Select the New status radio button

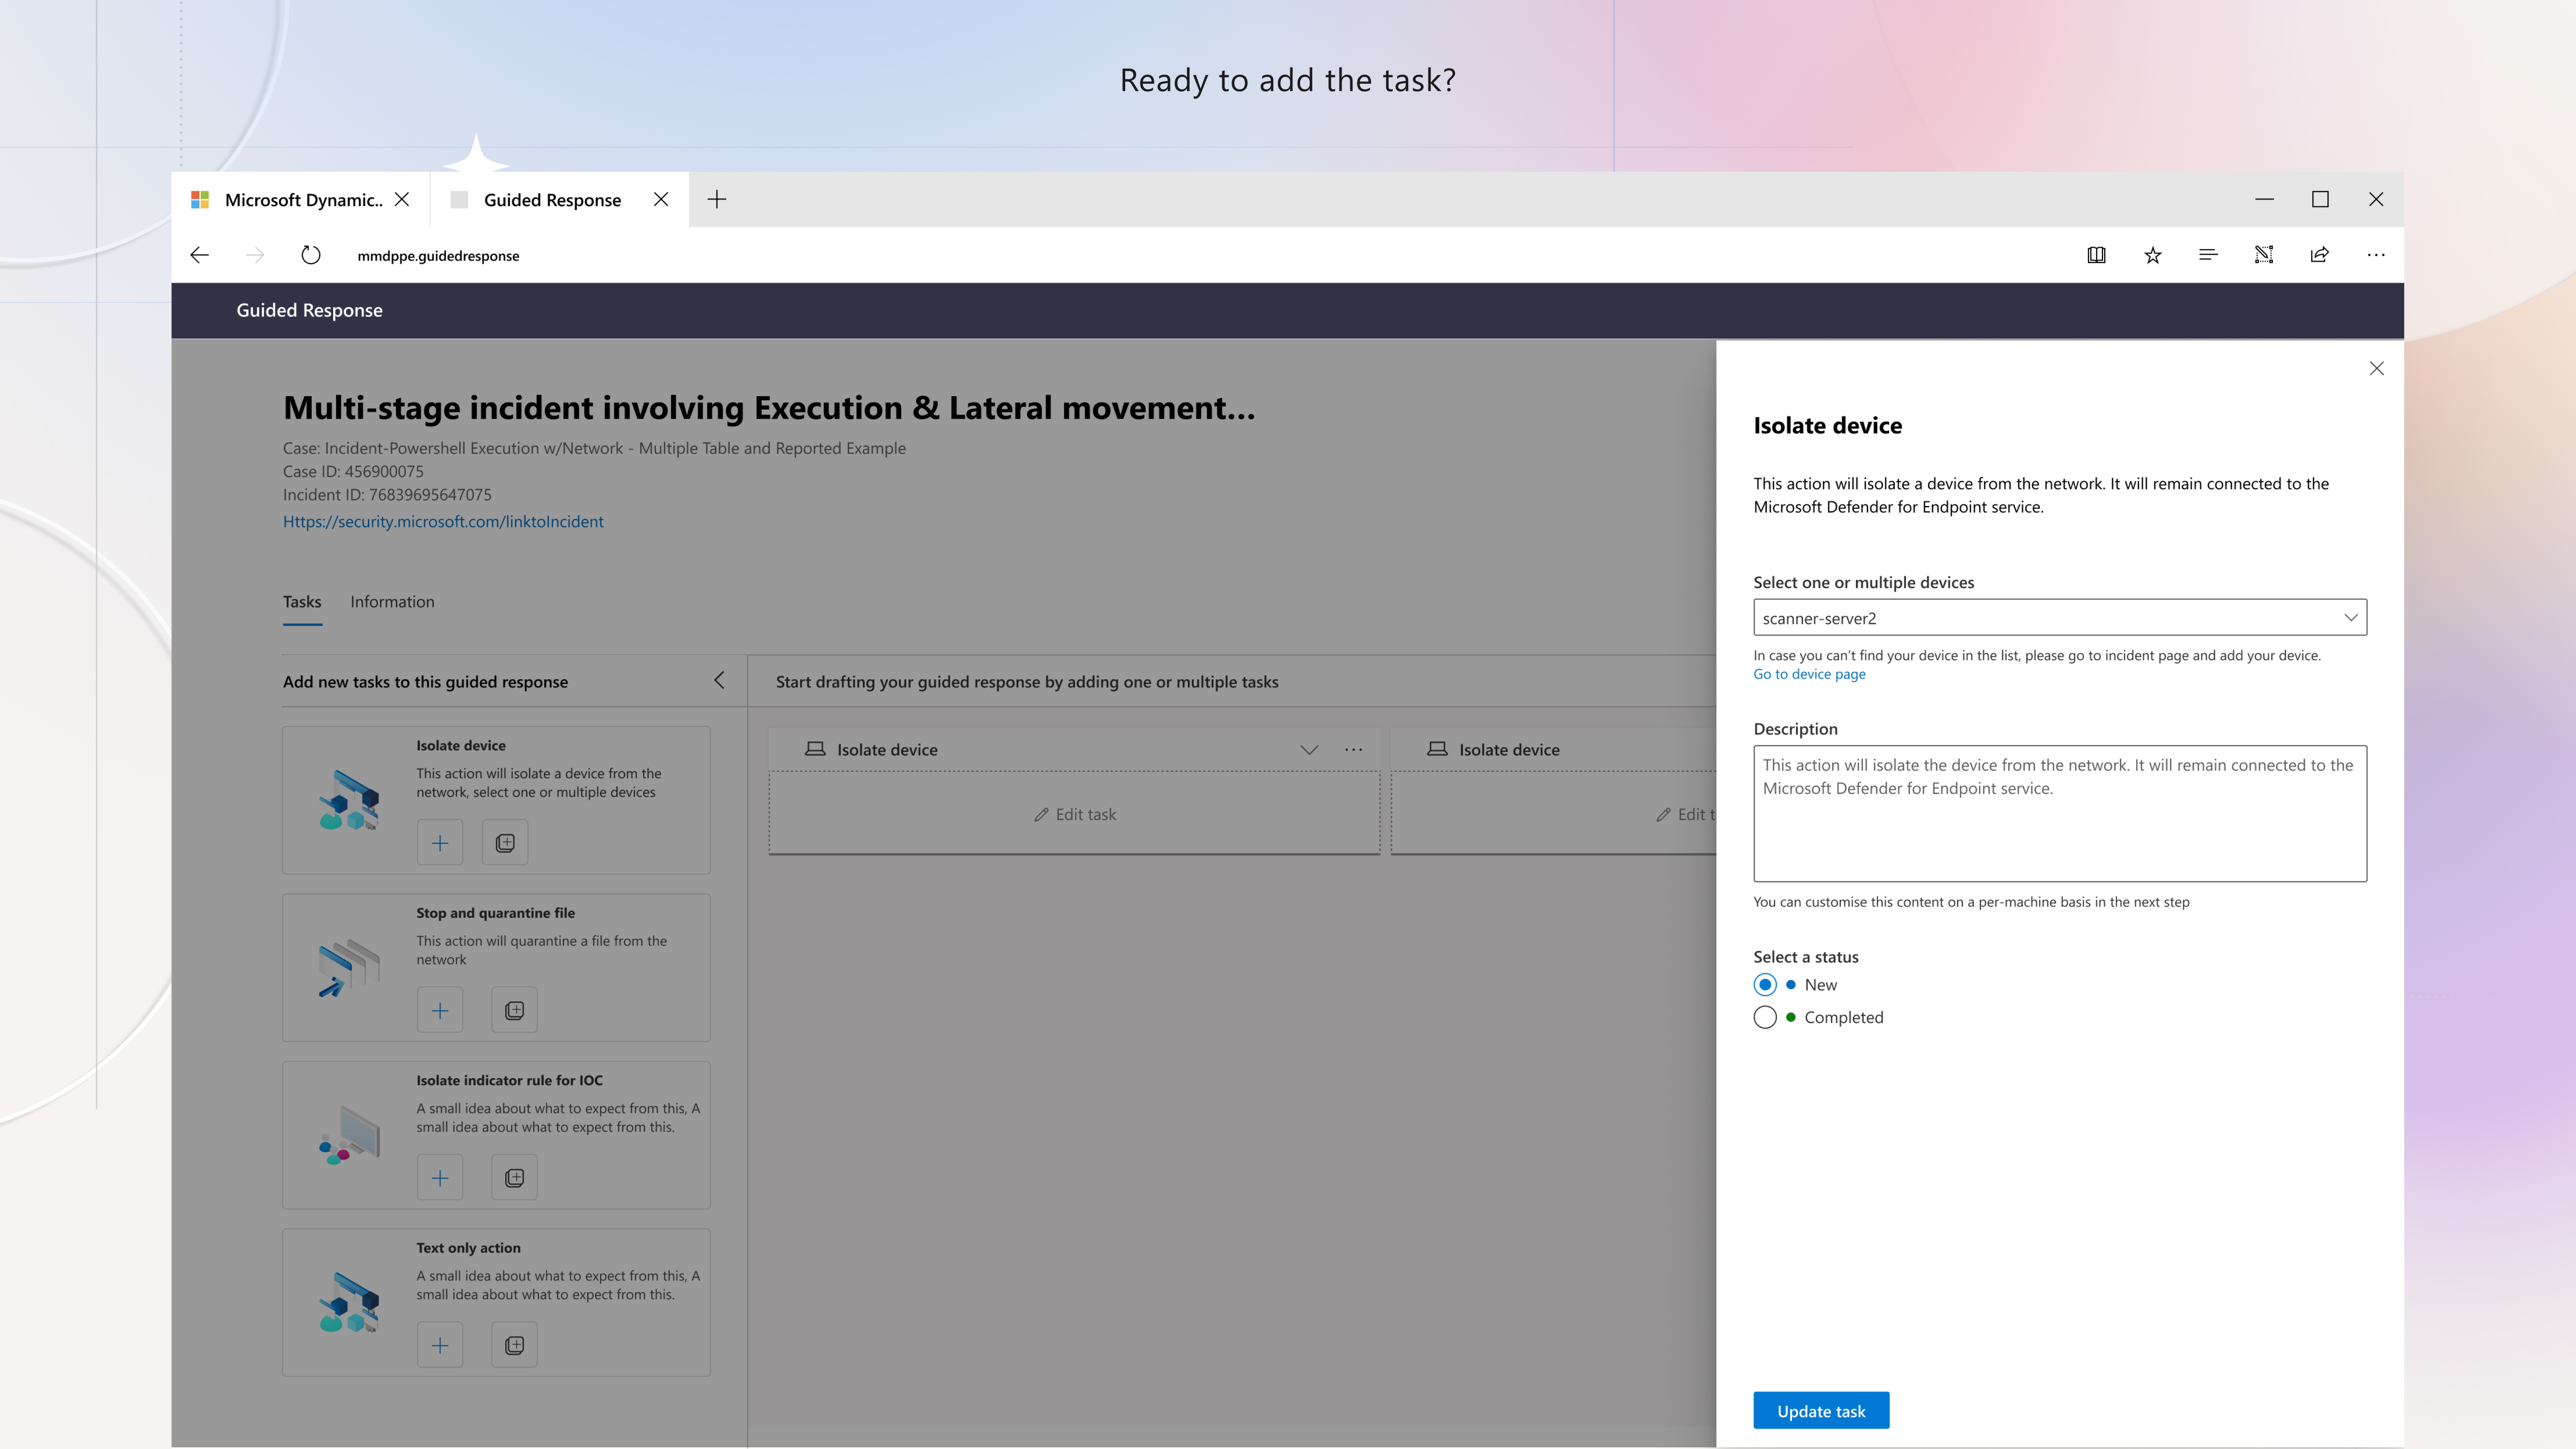(1765, 985)
